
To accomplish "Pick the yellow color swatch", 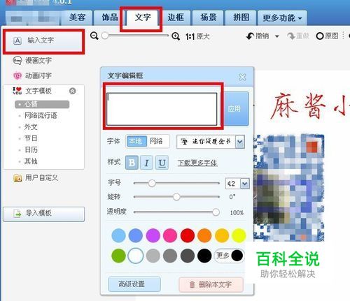I will 239,235.
